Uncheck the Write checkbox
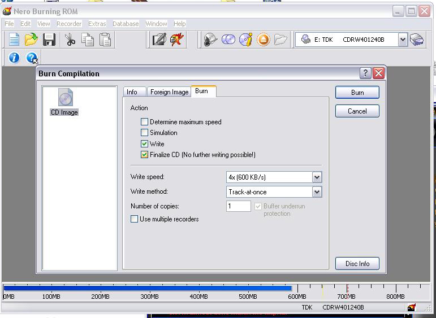436x318 pixels. pyautogui.click(x=144, y=143)
